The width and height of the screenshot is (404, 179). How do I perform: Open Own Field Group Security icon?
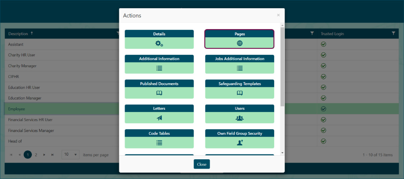tap(239, 143)
